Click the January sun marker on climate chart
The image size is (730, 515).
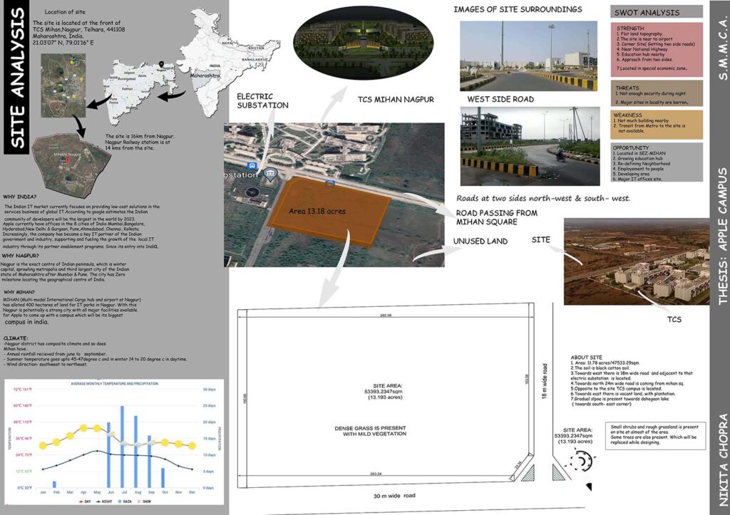coord(43,445)
